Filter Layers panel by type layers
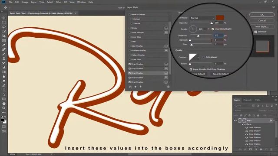278x156 pixels. pyautogui.click(x=262, y=106)
